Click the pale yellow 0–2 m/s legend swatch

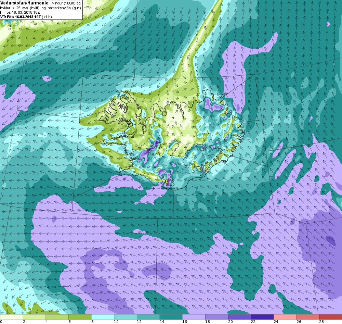coord(11,317)
